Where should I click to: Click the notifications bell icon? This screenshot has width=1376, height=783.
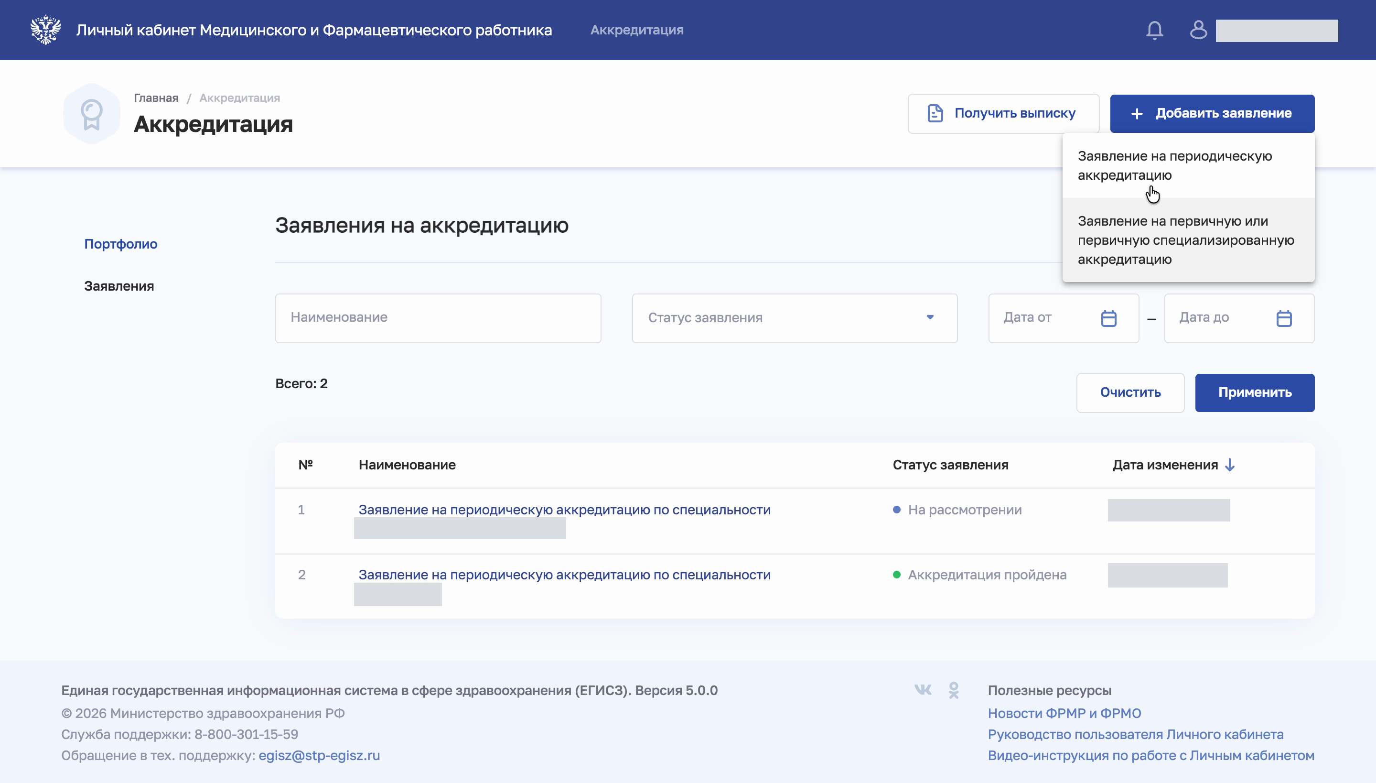coord(1154,30)
